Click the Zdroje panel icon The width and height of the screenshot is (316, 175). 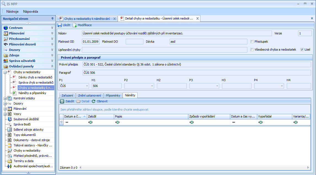click(6, 55)
